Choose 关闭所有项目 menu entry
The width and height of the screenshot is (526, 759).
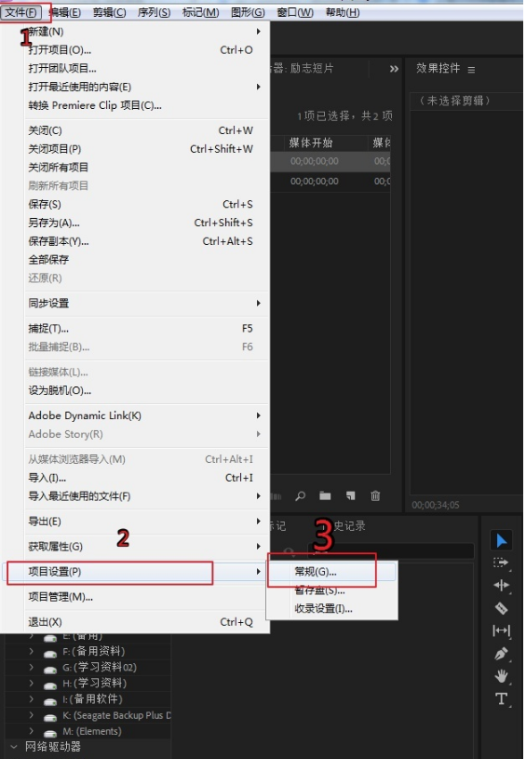(x=145, y=168)
